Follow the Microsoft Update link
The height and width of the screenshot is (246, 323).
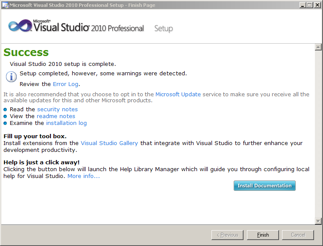tap(178, 94)
